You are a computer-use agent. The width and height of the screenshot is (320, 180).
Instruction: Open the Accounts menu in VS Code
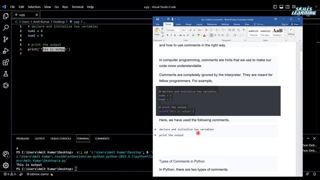pos(5,154)
